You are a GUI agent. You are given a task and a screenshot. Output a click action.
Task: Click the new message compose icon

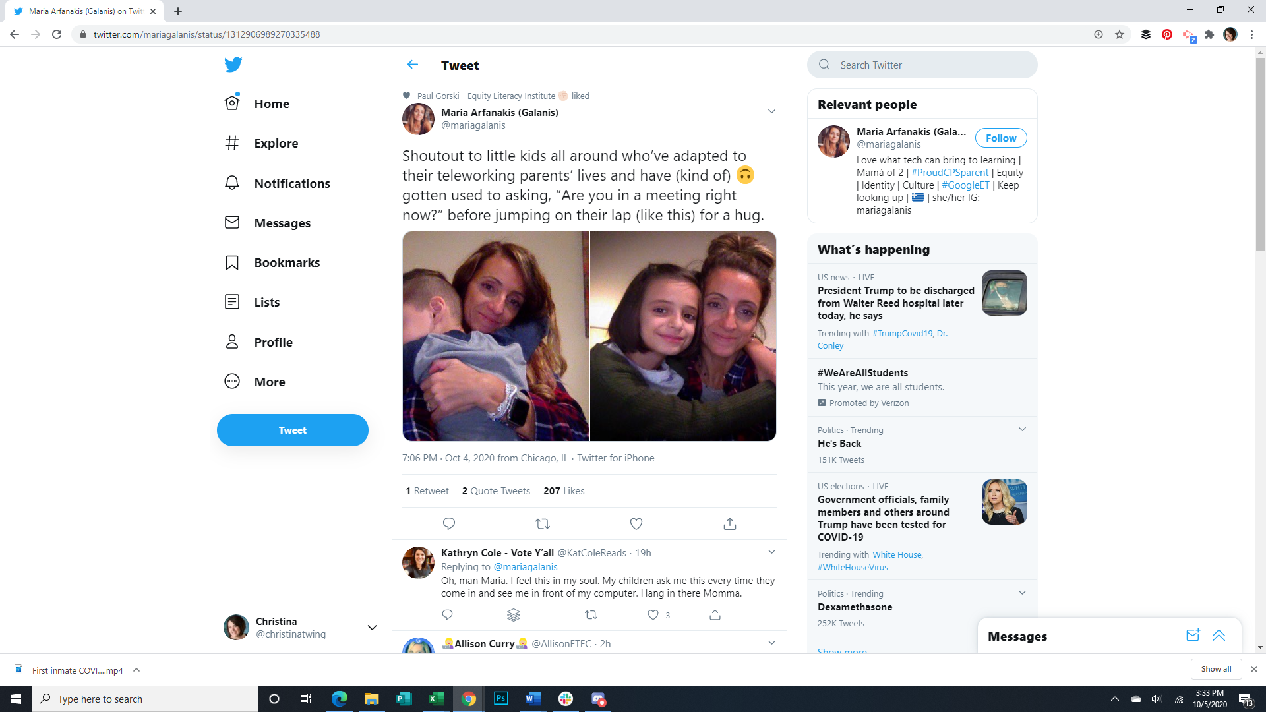(1193, 636)
